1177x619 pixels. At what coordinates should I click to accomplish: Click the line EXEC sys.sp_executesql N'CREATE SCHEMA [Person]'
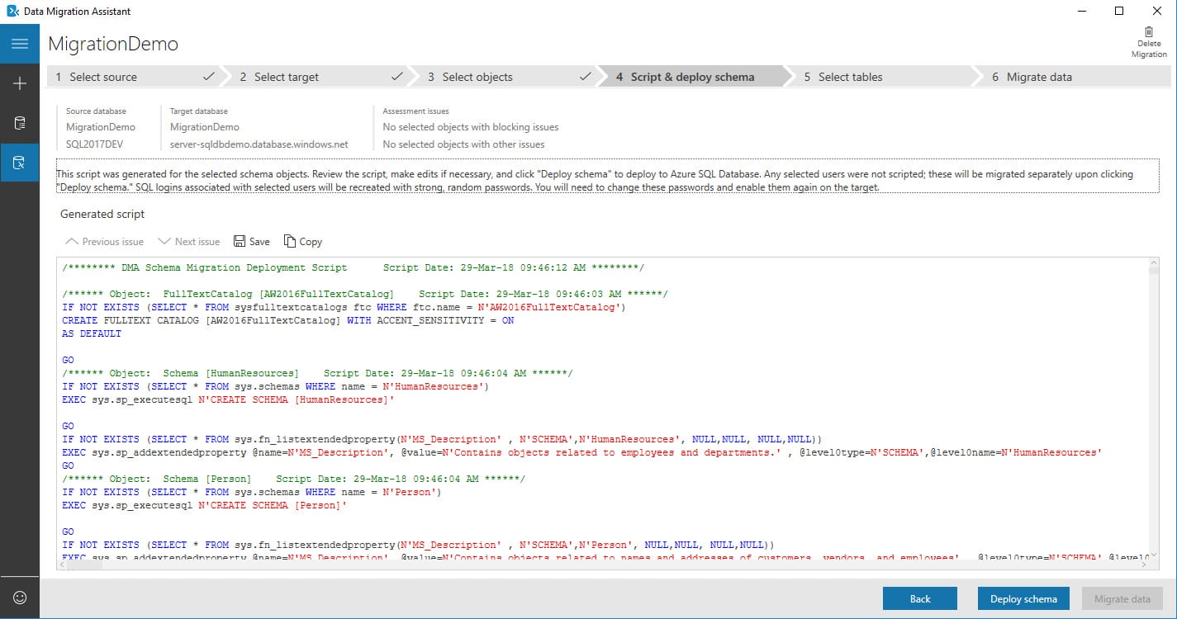(204, 505)
